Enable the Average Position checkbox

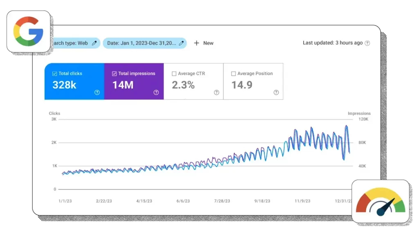click(233, 74)
